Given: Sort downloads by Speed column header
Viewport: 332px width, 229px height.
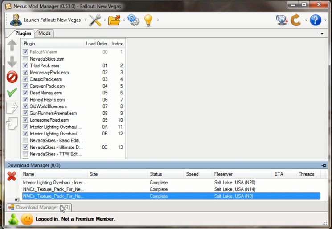Looking at the screenshot, I should point(197,174).
